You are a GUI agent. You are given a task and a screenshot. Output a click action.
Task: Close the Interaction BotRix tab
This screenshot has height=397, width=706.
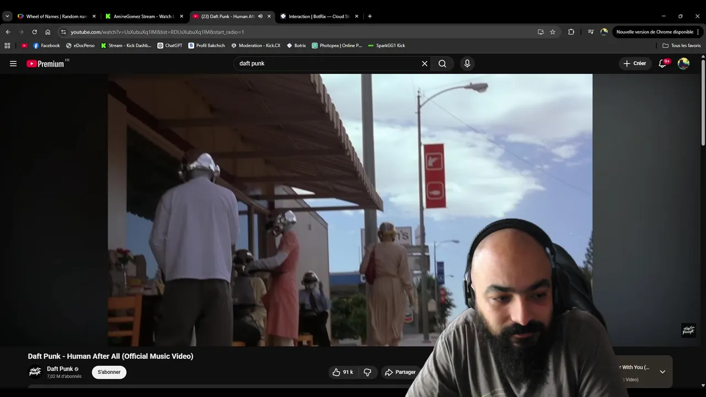click(357, 17)
